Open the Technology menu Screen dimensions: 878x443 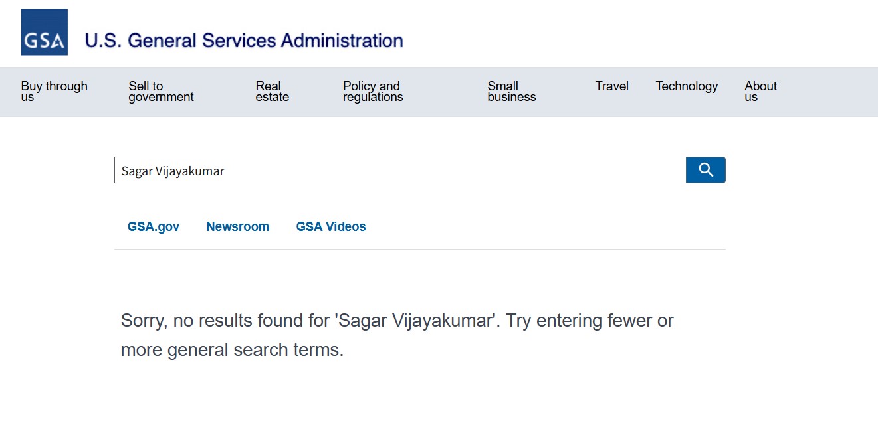687,86
